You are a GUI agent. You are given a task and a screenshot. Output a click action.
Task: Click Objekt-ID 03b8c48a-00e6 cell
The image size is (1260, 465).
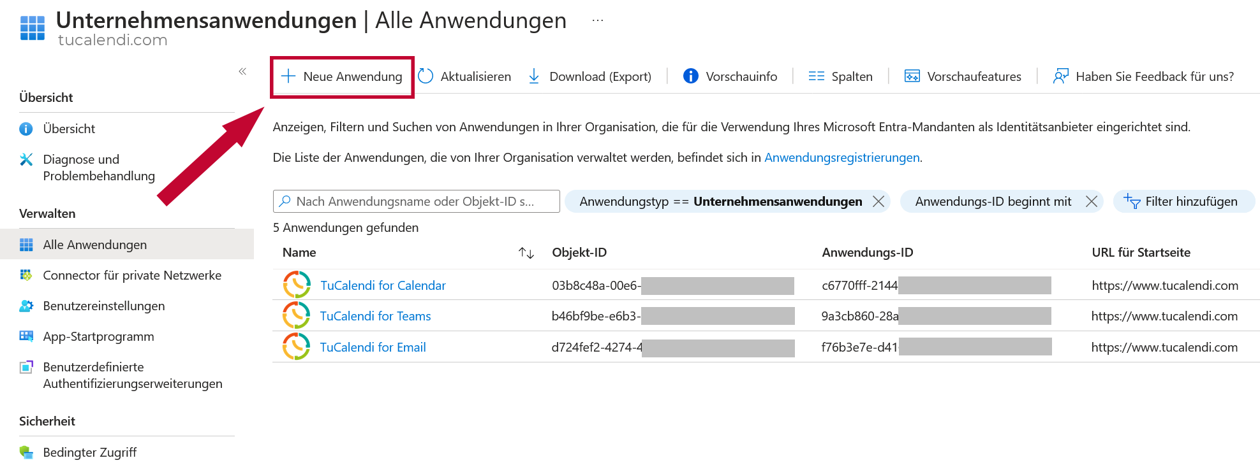coord(673,285)
